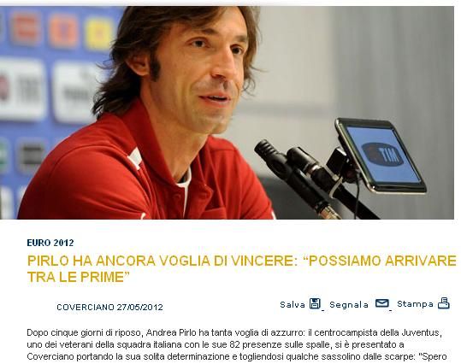The height and width of the screenshot is (364, 461).
Task: Click the tablet screen mounted beside the microphones
Action: tap(382, 156)
